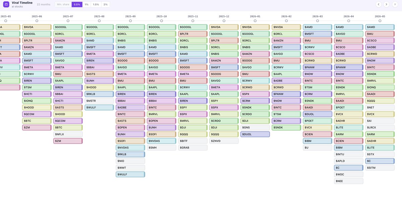Select $SNDK chip in 2026-02 column
The width and height of the screenshot is (402, 211).
pyautogui.click(x=286, y=128)
